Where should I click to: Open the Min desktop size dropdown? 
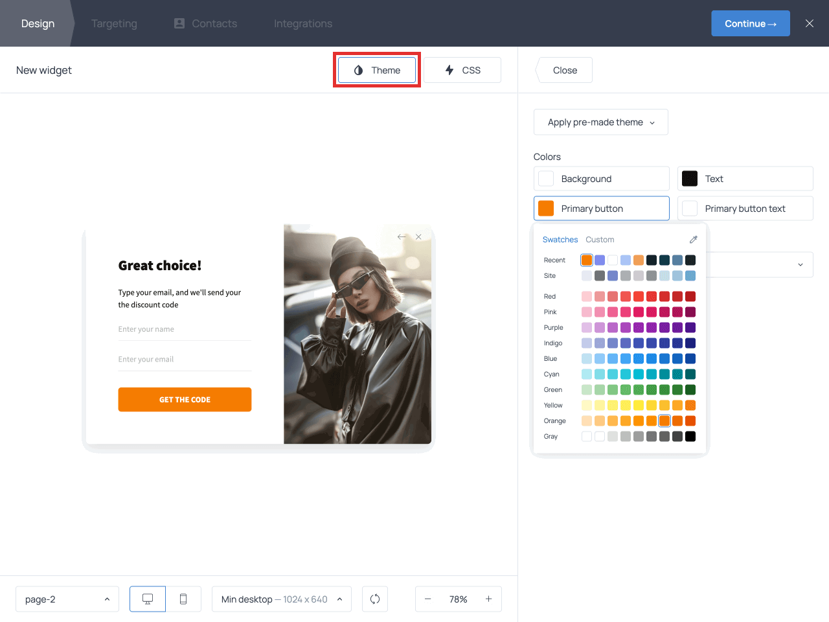281,599
